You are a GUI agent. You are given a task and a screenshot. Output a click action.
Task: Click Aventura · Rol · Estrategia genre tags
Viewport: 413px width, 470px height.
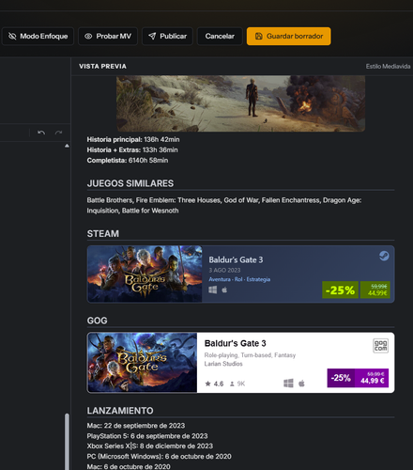tap(239, 279)
